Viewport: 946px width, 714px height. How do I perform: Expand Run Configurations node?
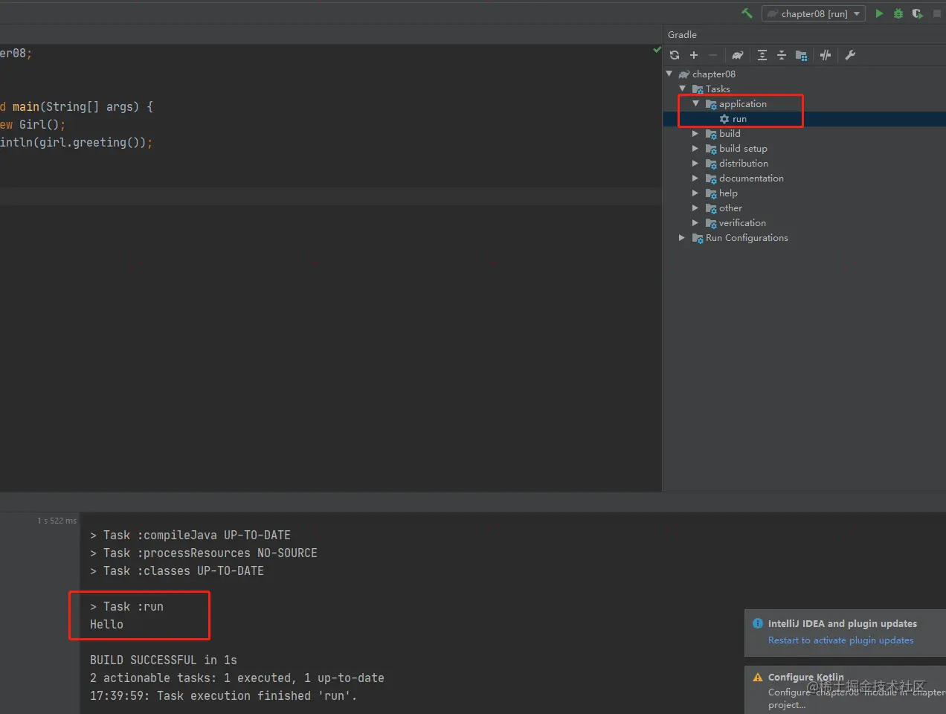pyautogui.click(x=682, y=238)
